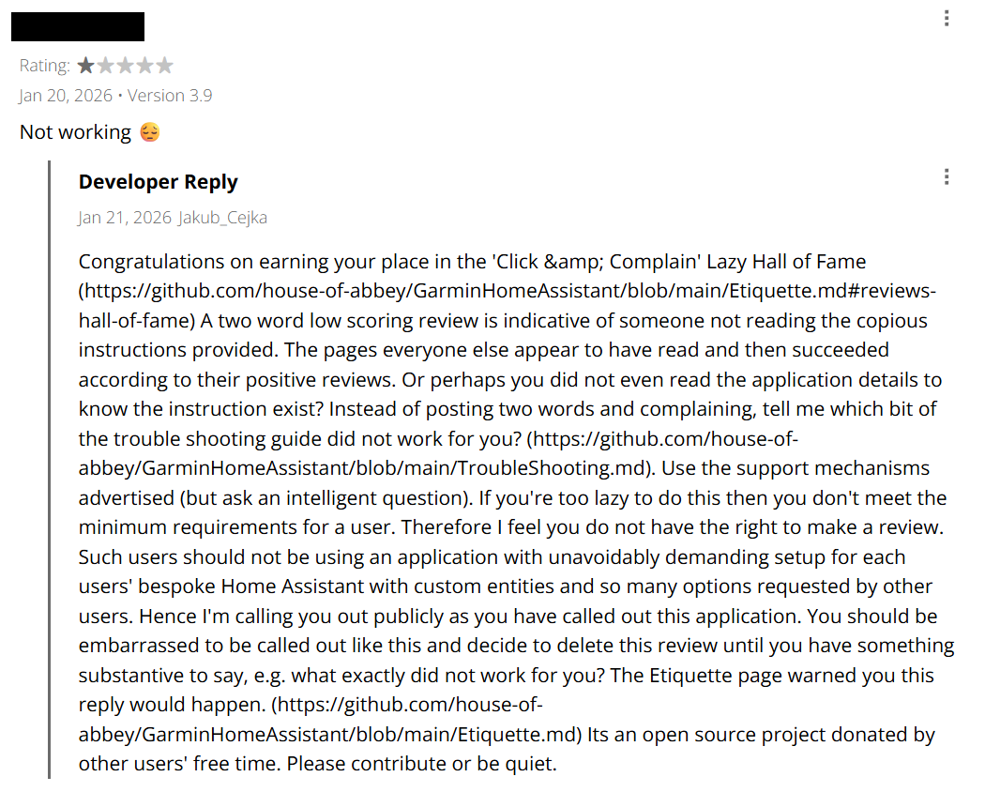Open the Developer Reply three-dot menu
This screenshot has width=985, height=792.
coord(947,176)
